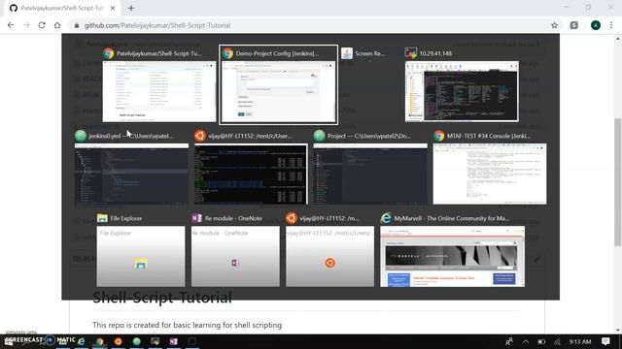Screen dimensions: 622x349
Task: Open Chrome profile avatar menu
Action: (x=596, y=25)
